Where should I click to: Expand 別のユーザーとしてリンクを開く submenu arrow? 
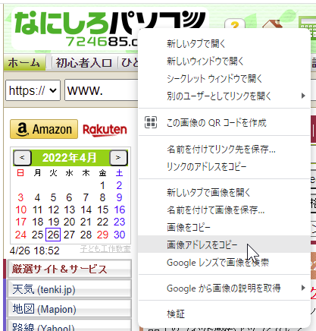coord(303,96)
